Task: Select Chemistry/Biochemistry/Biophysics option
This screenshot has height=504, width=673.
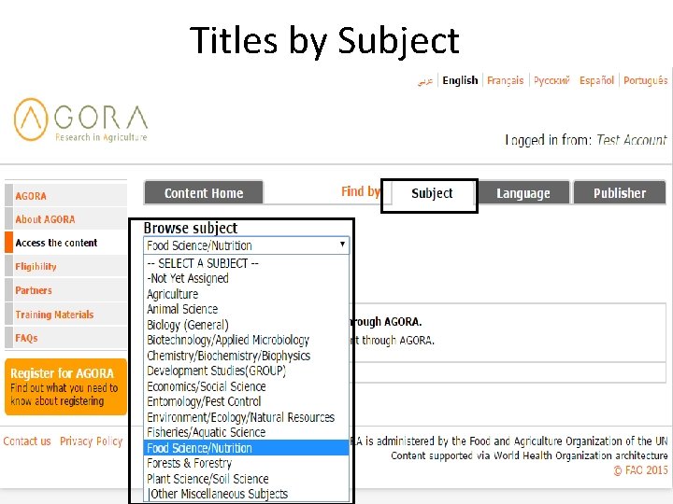Action: [247, 356]
